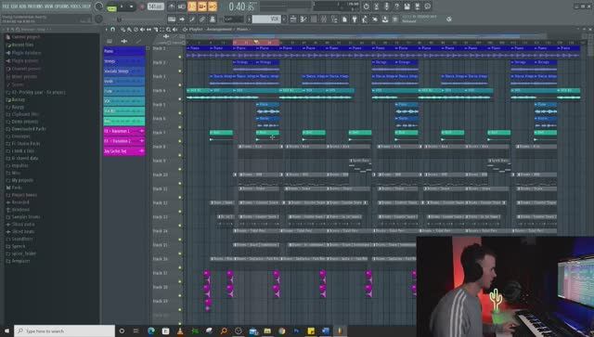Click the Piano breadcrumb in Playlist title

pyautogui.click(x=242, y=29)
